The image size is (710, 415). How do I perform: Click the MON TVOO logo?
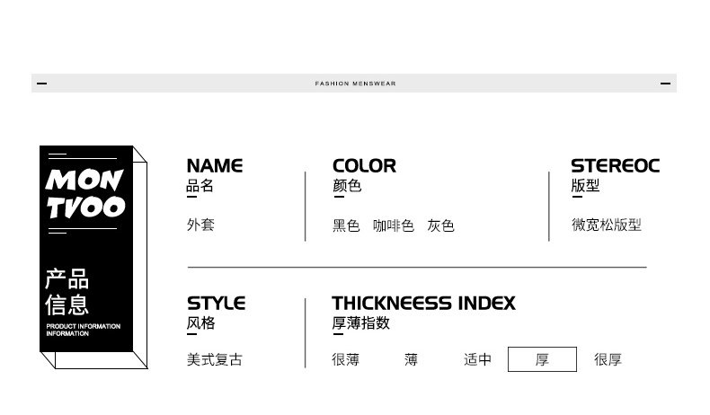point(85,194)
